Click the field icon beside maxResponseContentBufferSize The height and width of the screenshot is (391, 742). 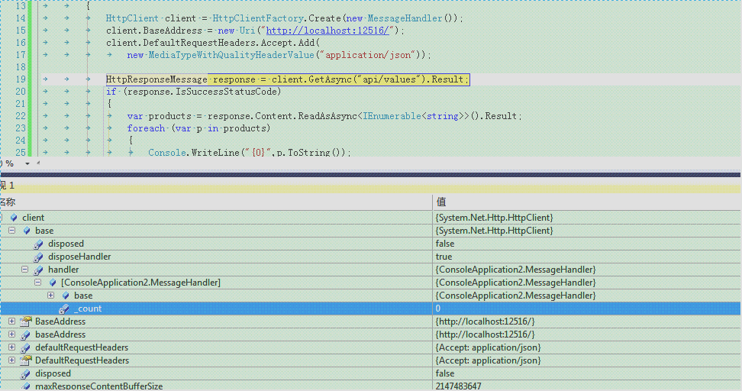click(25, 386)
